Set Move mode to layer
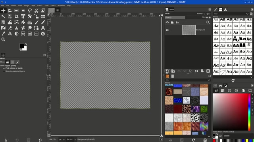The width and height of the screenshot is (254, 142). [8, 62]
